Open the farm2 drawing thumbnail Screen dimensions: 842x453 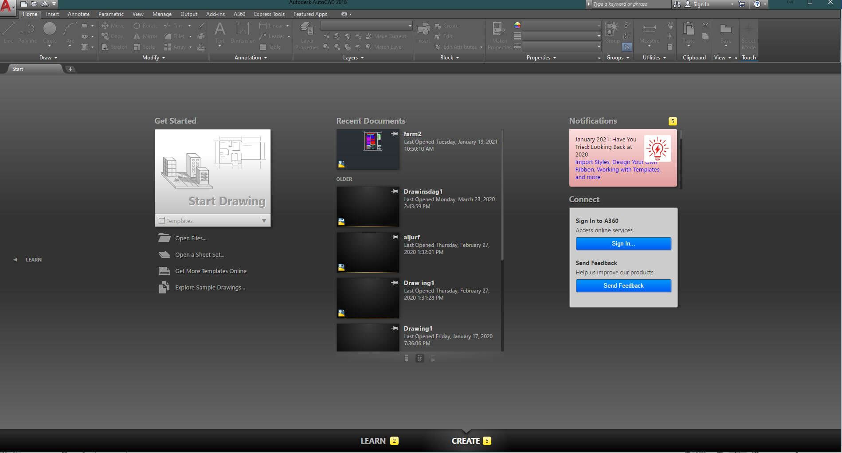[368, 149]
